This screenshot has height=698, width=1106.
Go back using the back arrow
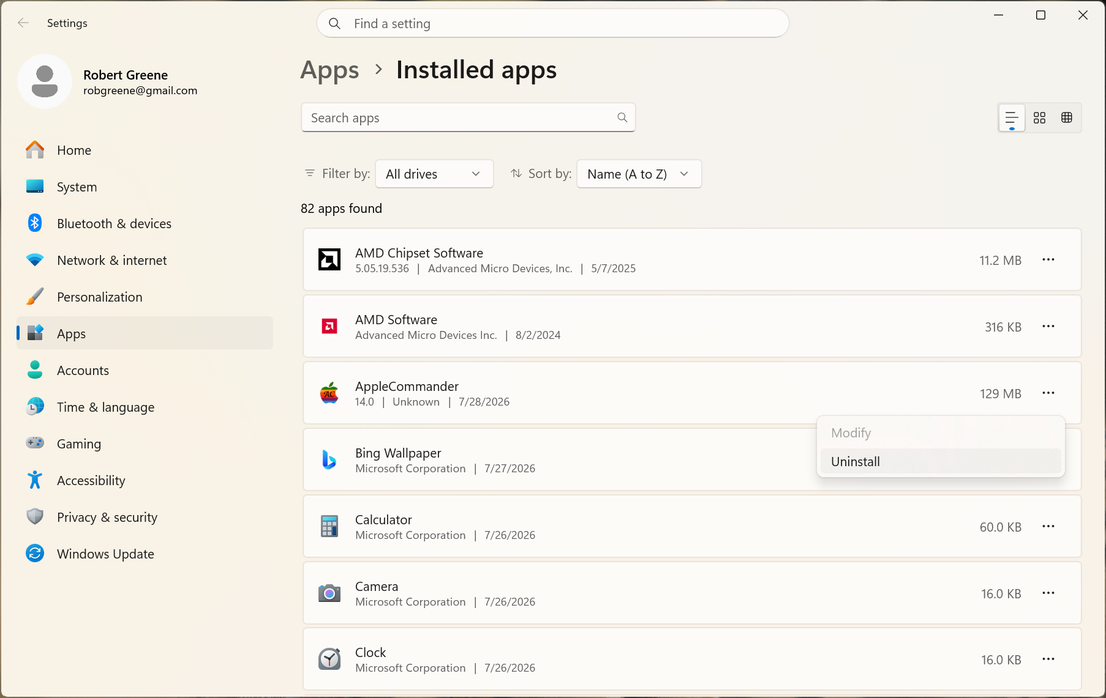[23, 23]
